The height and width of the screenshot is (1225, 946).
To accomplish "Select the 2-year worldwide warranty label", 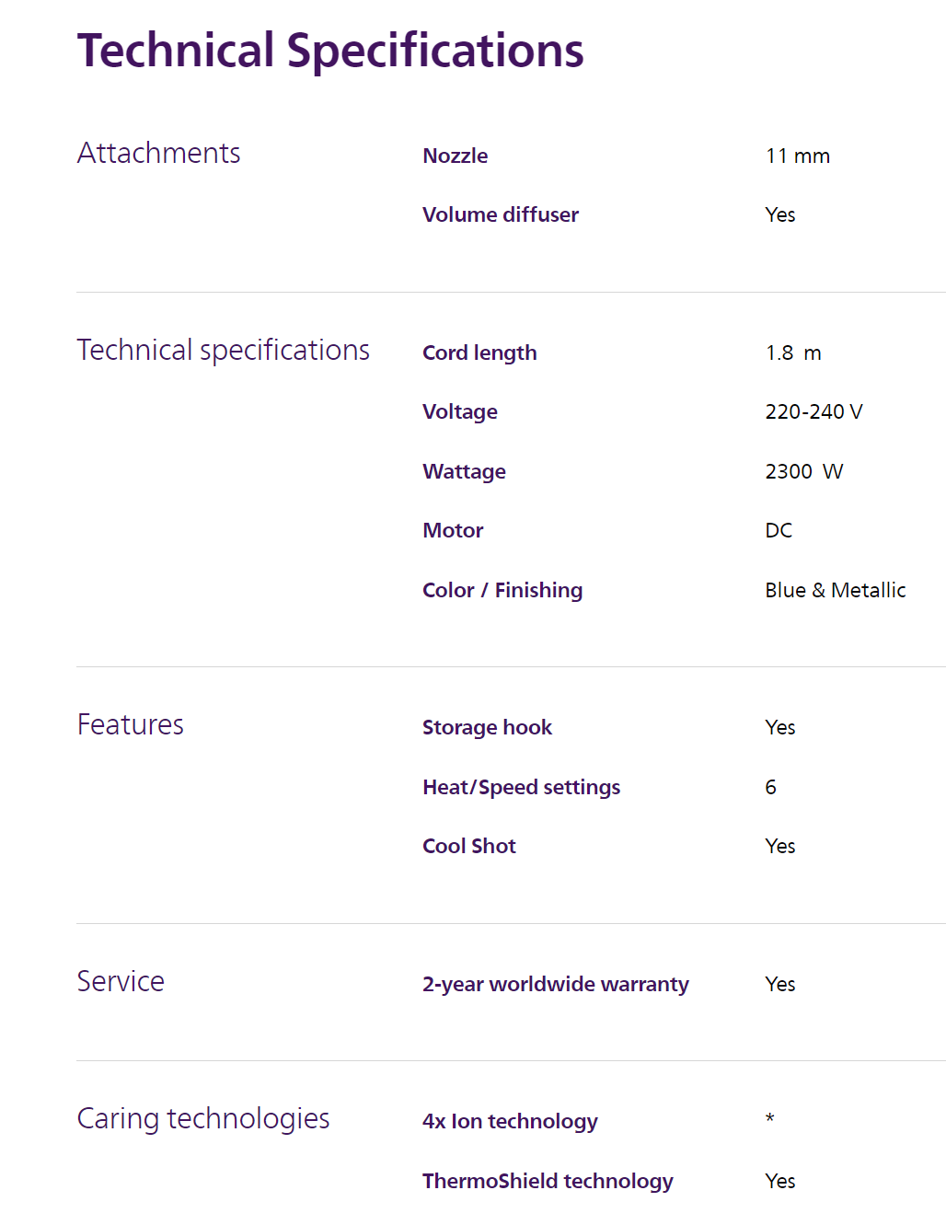I will pos(555,984).
